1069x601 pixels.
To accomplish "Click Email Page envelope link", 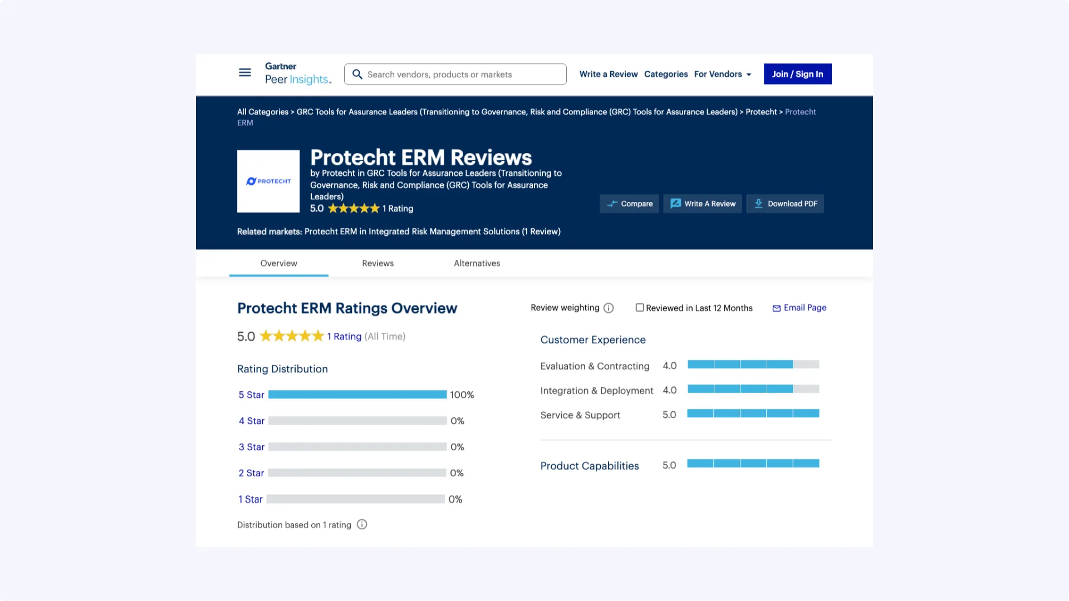I will (x=800, y=308).
